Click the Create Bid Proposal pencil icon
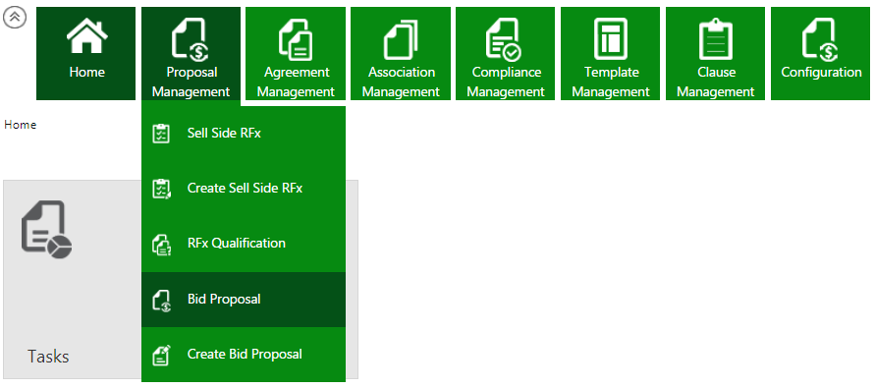Viewport: 875px width, 389px height. click(161, 355)
